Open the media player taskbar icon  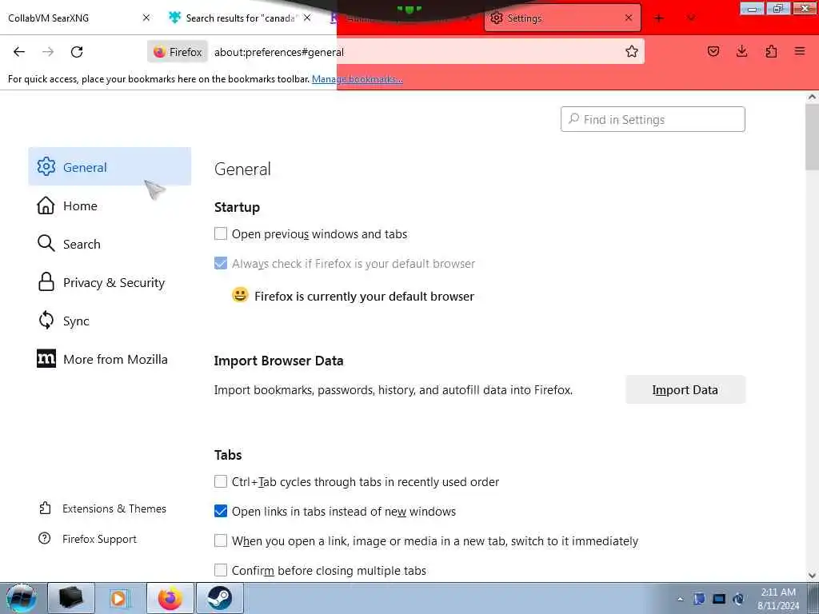click(x=120, y=598)
